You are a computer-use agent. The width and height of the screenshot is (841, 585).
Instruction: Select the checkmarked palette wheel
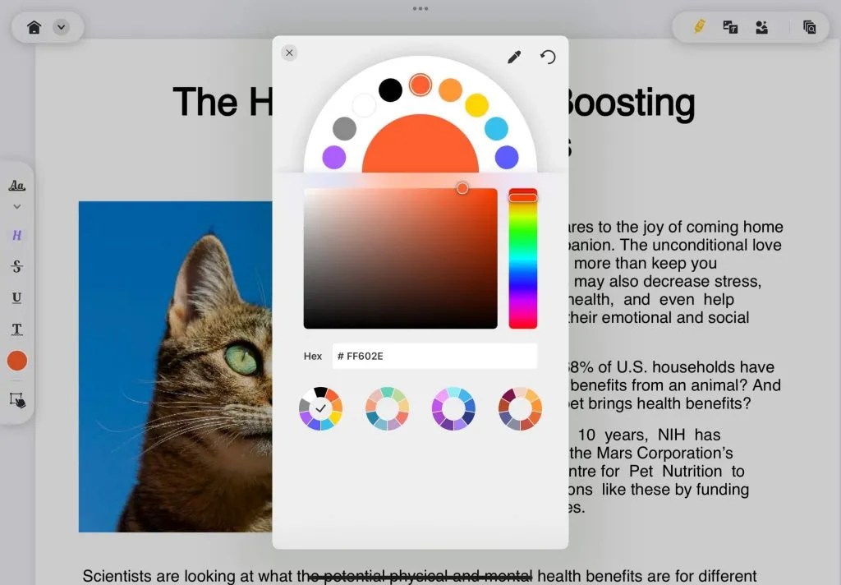320,408
